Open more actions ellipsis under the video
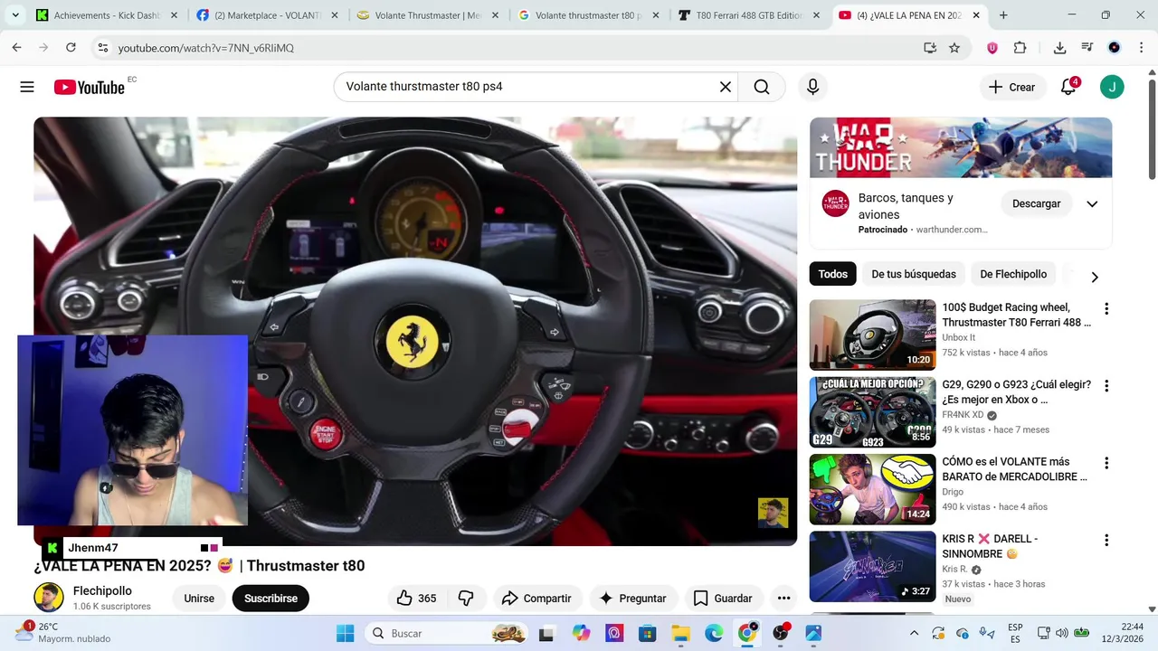Image resolution: width=1158 pixels, height=651 pixels. click(x=783, y=598)
